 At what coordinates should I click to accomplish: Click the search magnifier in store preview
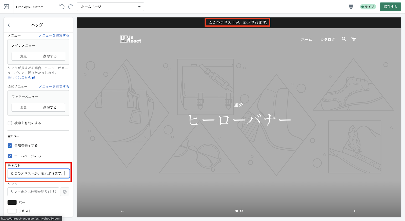click(x=344, y=39)
